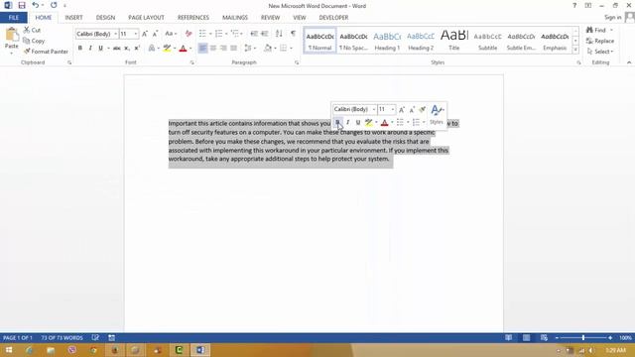This screenshot has width=635, height=357.
Task: Switch to the INSERT tab
Action: coord(73,18)
